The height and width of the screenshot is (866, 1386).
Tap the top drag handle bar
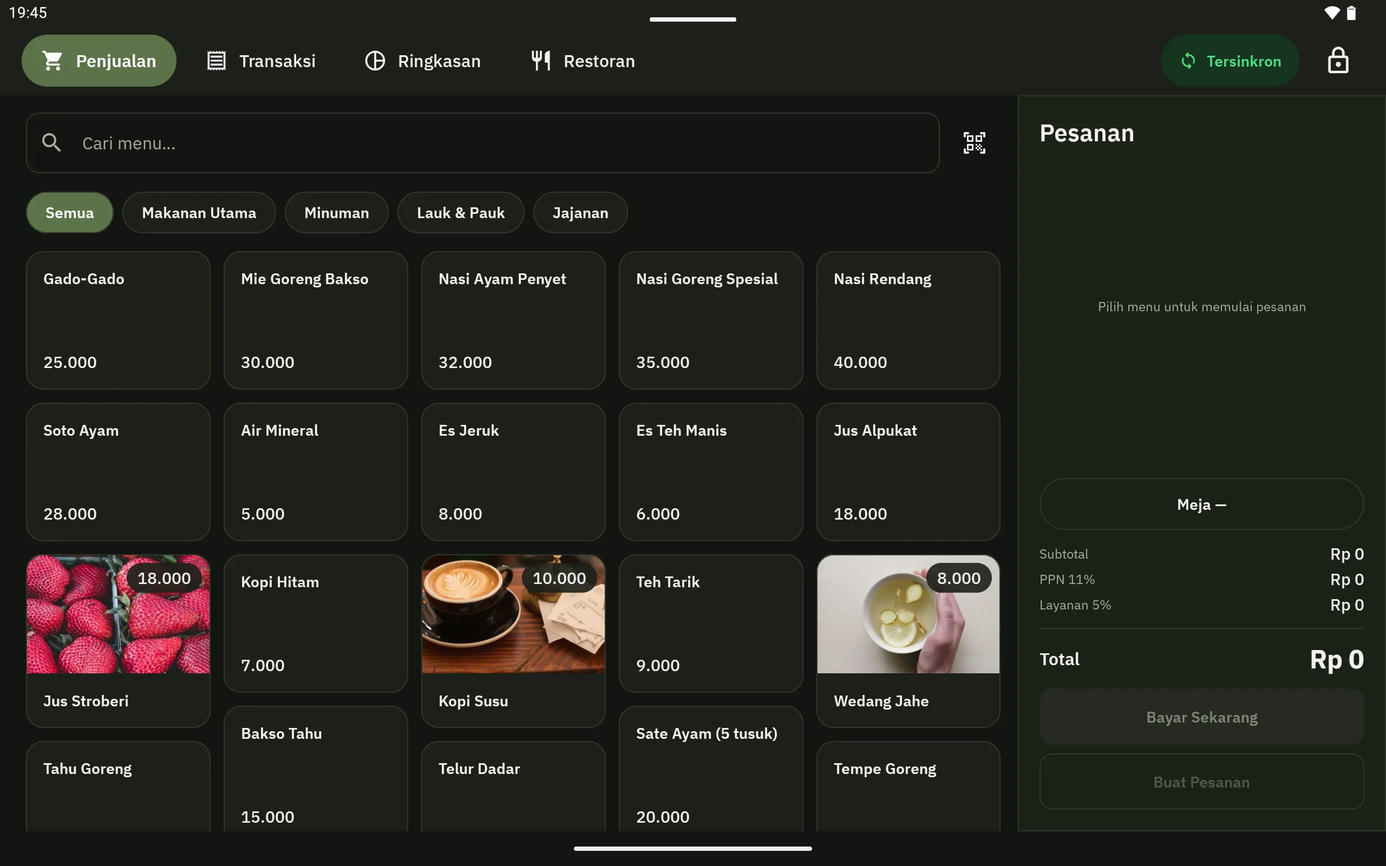coord(692,19)
